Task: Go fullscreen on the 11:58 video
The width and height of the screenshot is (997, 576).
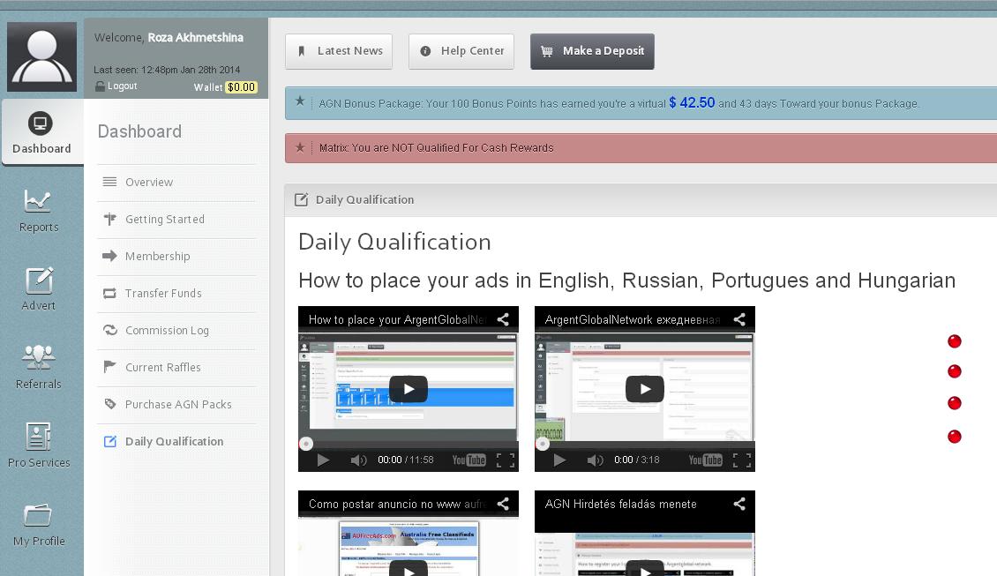Action: click(506, 460)
